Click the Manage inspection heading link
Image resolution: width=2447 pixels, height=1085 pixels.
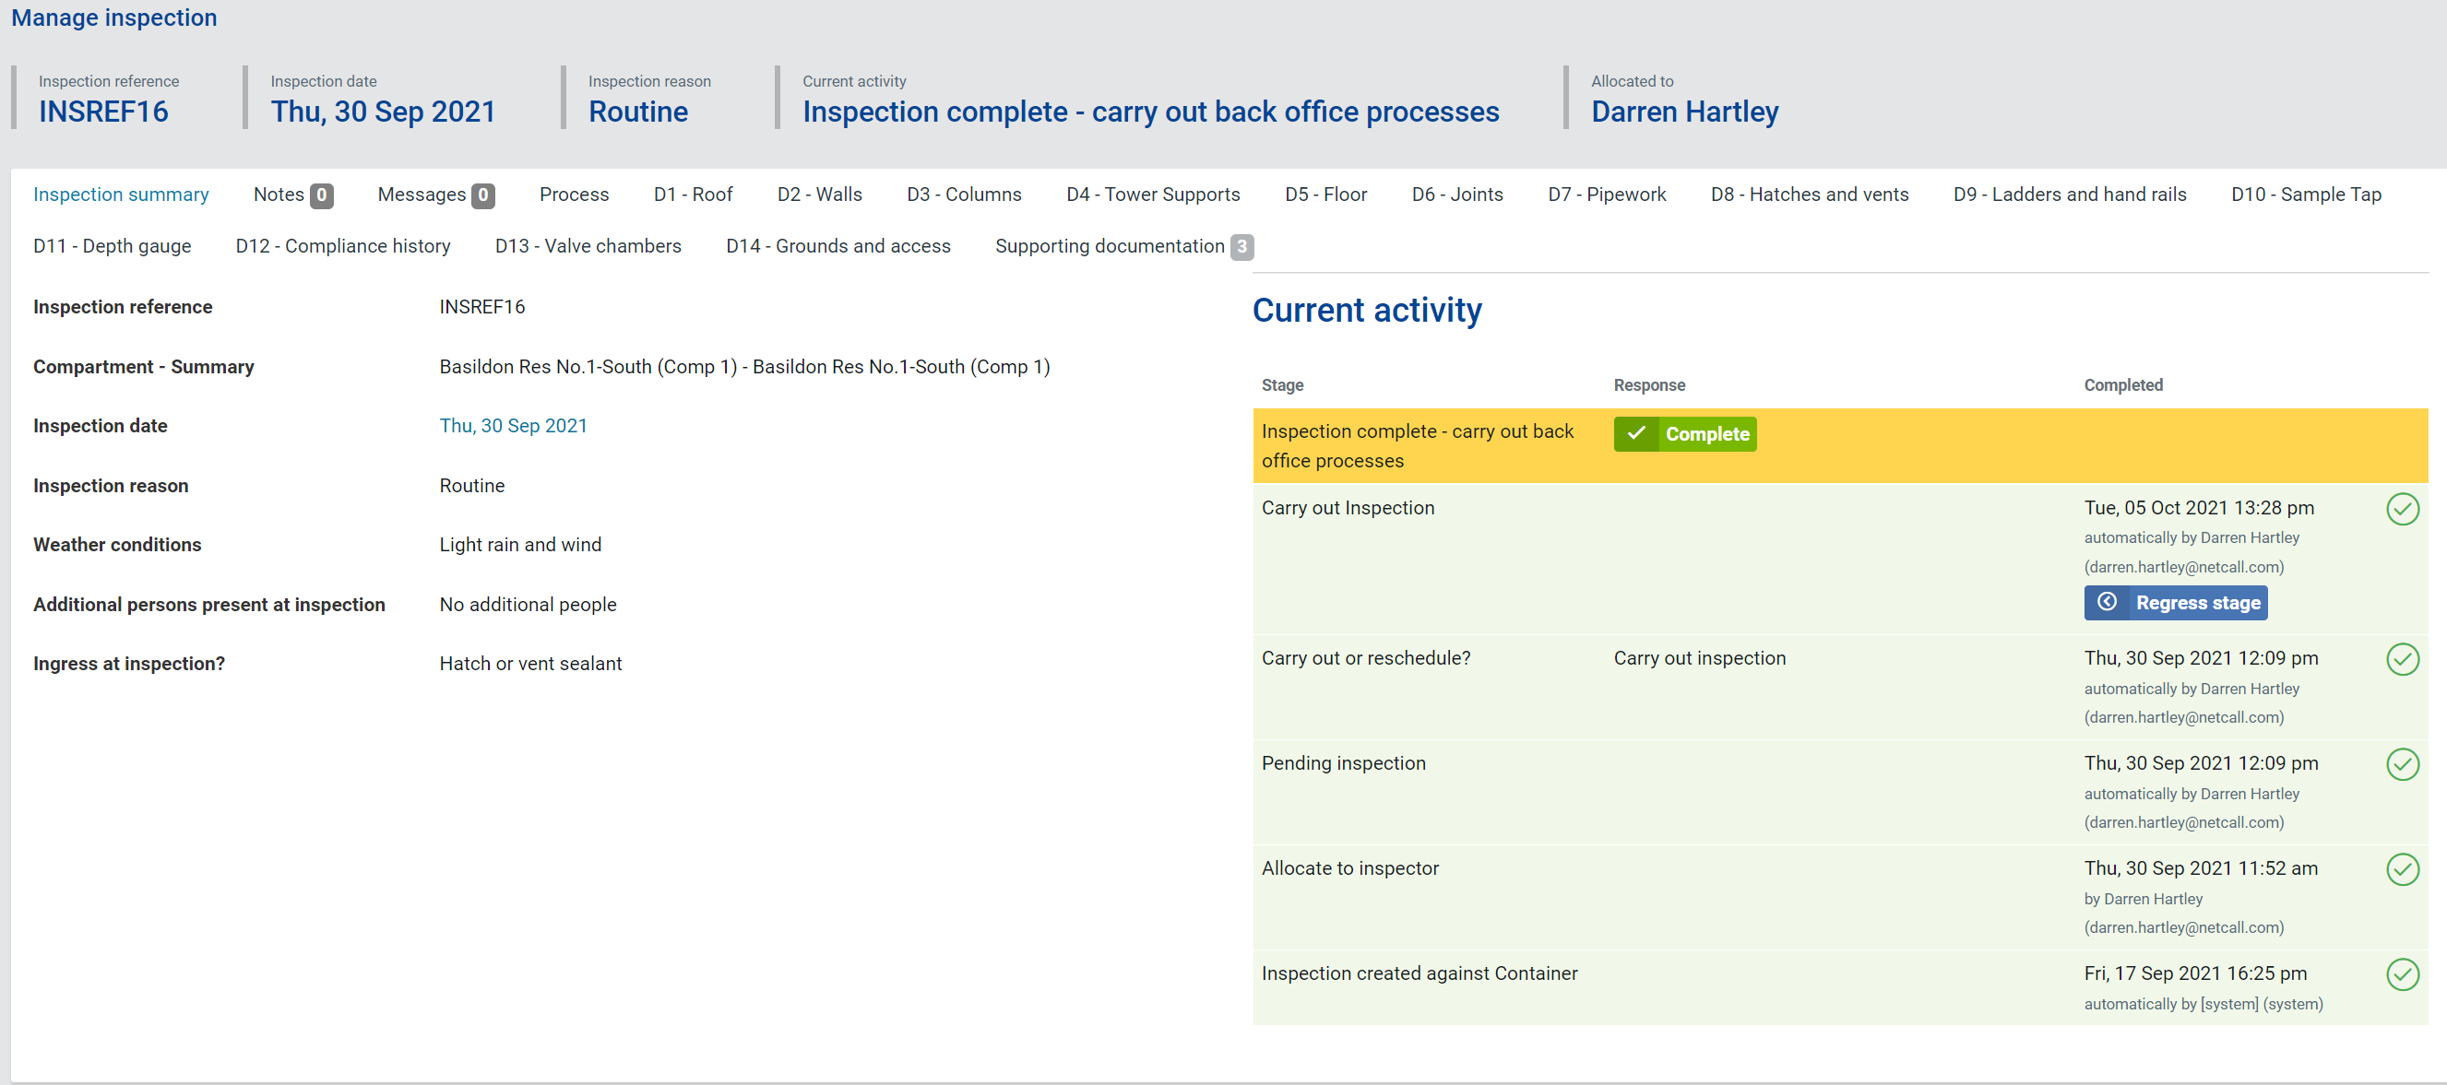(113, 18)
